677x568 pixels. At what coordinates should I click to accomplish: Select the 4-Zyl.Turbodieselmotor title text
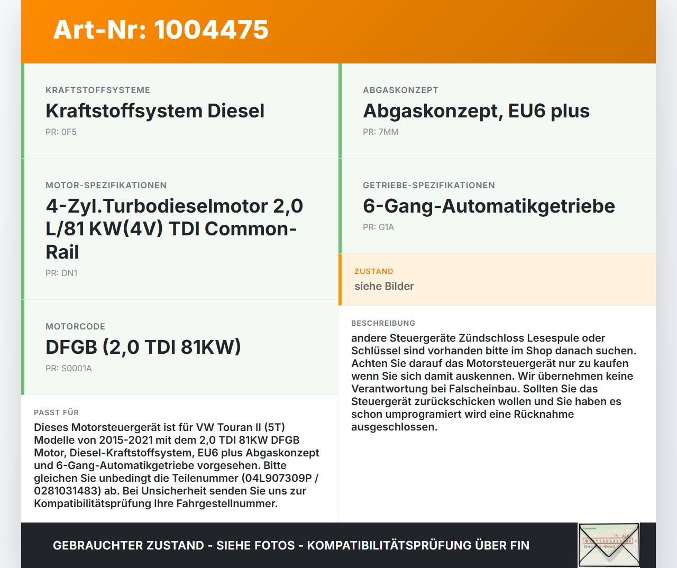(174, 228)
